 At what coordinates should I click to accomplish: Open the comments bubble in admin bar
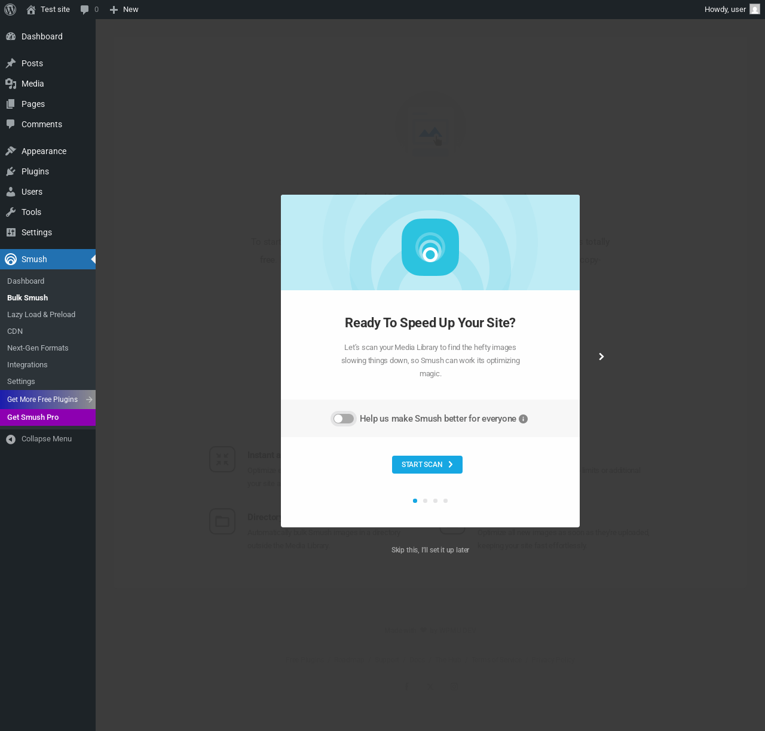(89, 10)
